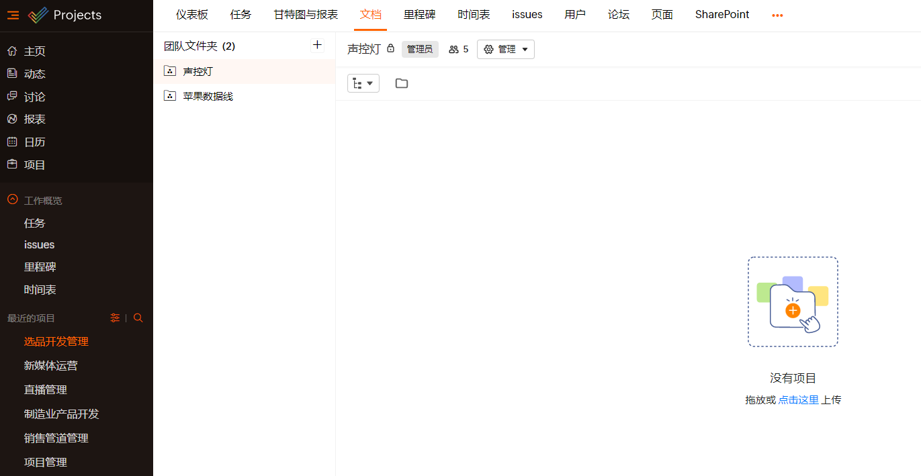Search recent projects with magnifier icon
The height and width of the screenshot is (476, 921).
(138, 318)
